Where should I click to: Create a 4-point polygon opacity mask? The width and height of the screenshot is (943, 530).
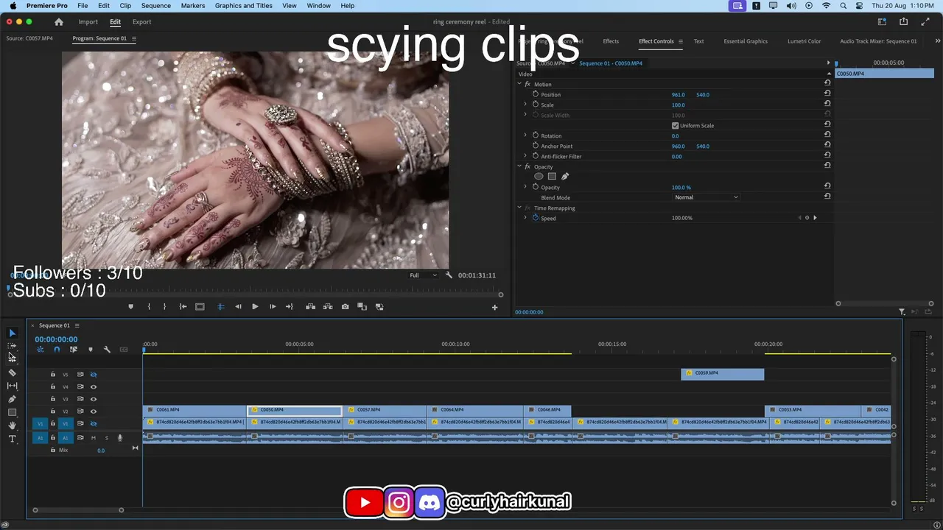click(x=552, y=177)
